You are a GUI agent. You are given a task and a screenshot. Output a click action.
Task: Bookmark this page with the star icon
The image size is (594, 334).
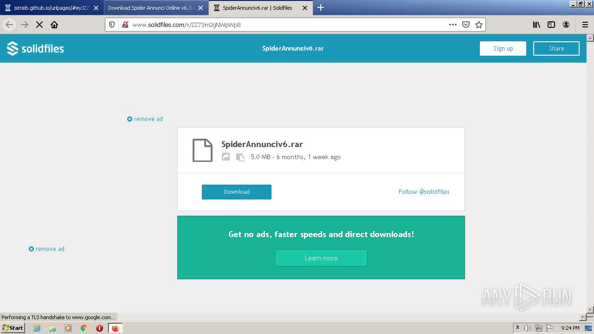point(479,25)
